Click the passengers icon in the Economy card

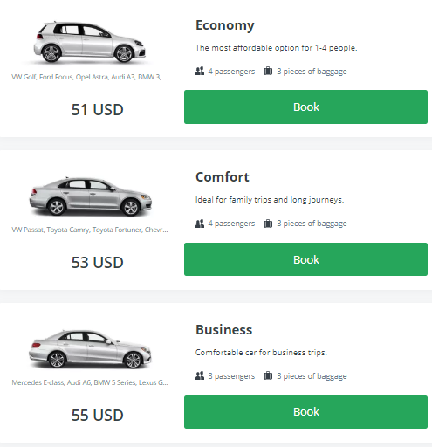pyautogui.click(x=200, y=71)
